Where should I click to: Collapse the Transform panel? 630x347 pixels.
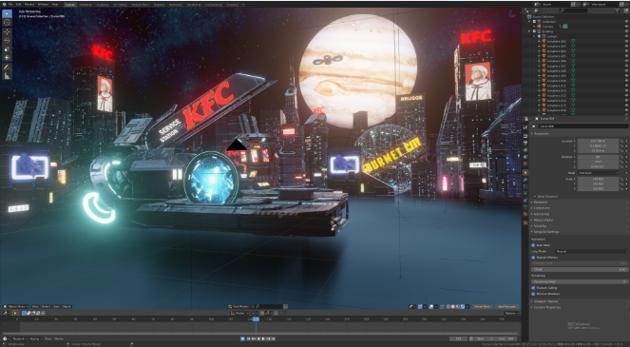(541, 133)
